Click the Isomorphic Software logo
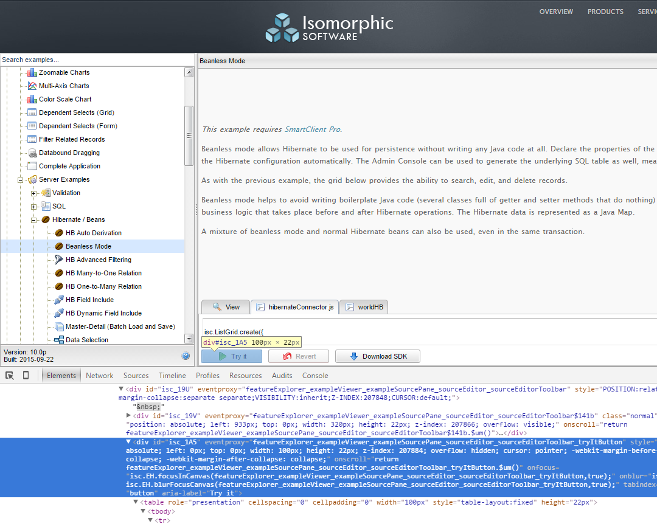The width and height of the screenshot is (657, 524). click(x=329, y=27)
